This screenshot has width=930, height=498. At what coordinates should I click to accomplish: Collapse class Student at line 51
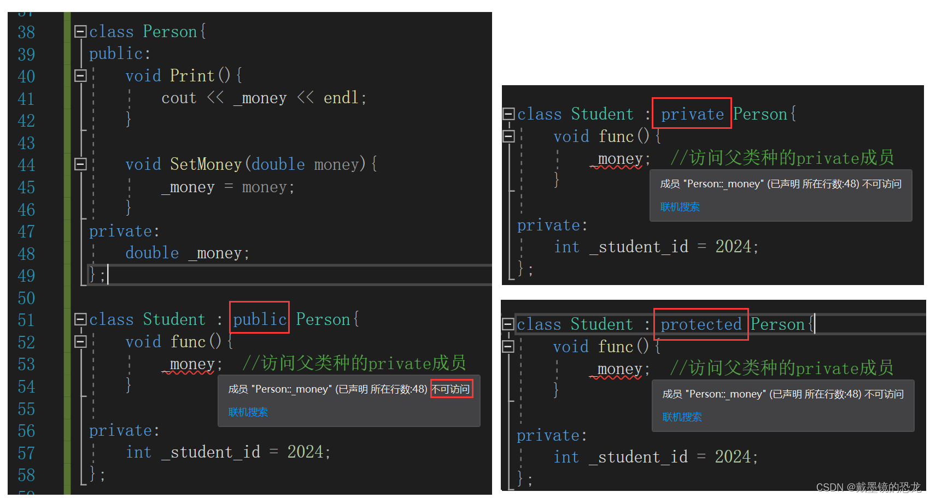coord(80,319)
